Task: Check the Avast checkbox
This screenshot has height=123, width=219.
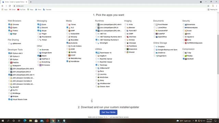Action: point(184,30)
